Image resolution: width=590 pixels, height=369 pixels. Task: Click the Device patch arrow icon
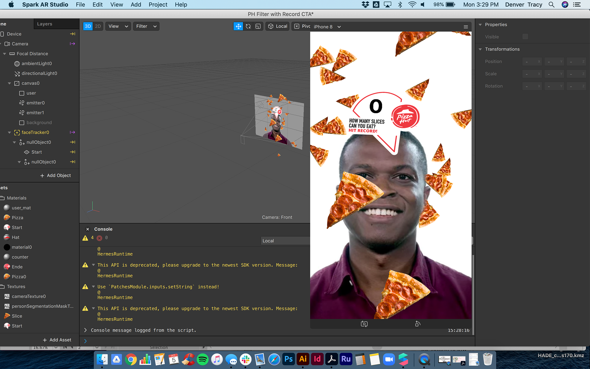pos(73,34)
